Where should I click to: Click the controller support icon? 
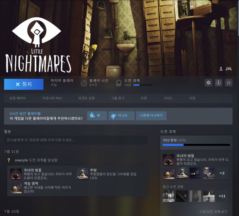(x=229, y=69)
